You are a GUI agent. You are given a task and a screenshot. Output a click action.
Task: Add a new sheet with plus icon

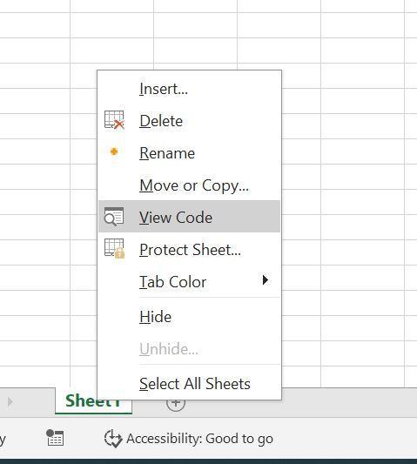(176, 403)
